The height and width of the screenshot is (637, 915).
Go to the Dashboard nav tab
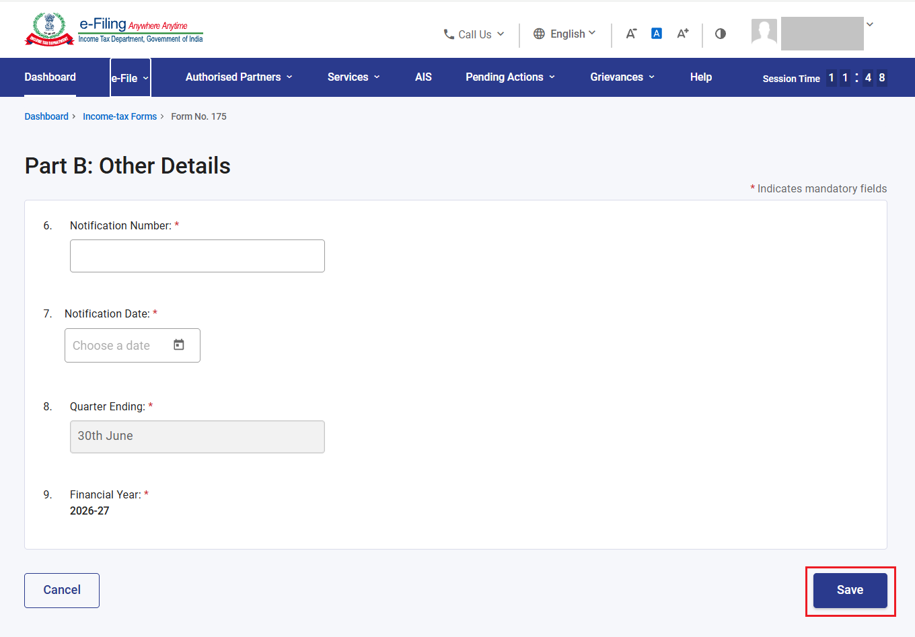(50, 77)
